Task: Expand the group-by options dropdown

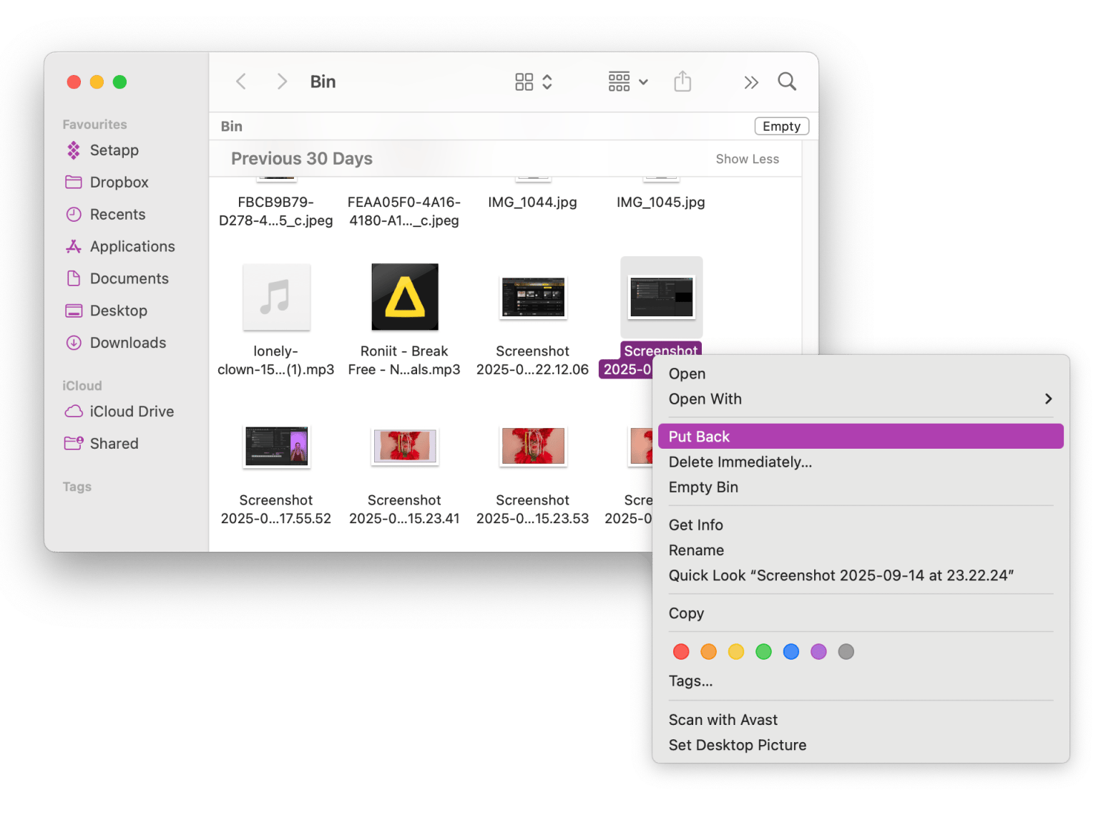Action: (628, 82)
